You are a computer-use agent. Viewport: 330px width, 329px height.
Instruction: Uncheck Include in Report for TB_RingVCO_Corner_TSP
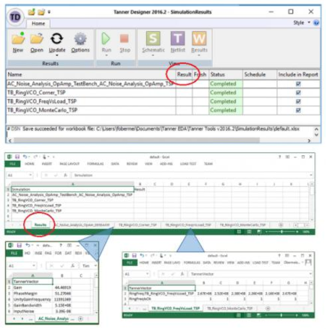tap(298, 93)
